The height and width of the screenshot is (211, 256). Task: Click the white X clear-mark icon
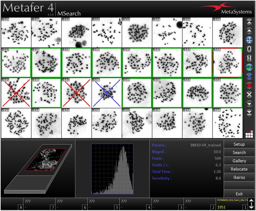click(249, 94)
